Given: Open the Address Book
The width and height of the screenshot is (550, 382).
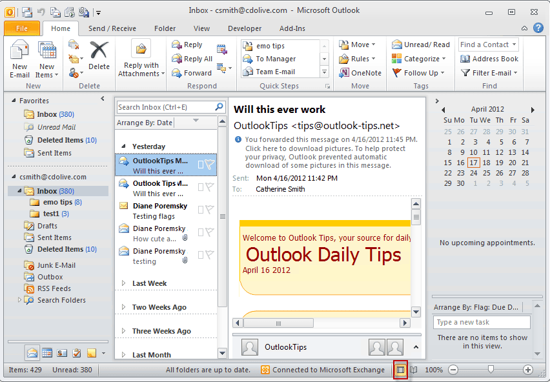Looking at the screenshot, I should point(489,59).
